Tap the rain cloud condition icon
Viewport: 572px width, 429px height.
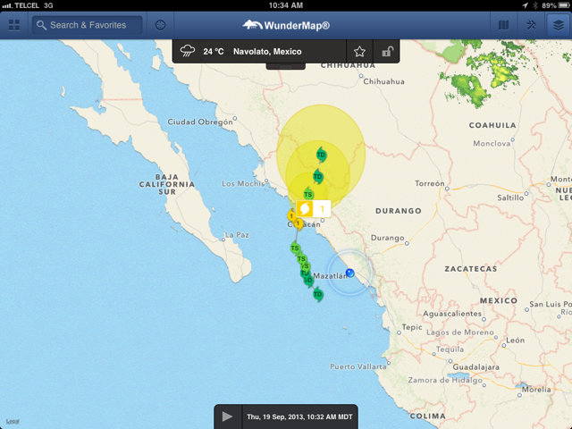tap(189, 52)
